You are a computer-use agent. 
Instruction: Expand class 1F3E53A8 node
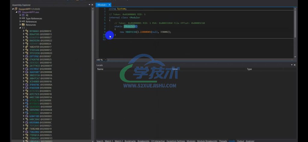coord(23,50)
